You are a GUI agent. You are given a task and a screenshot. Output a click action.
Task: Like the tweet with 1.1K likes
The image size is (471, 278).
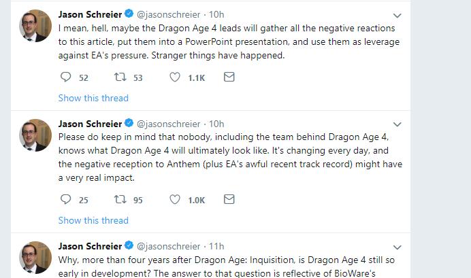point(175,77)
